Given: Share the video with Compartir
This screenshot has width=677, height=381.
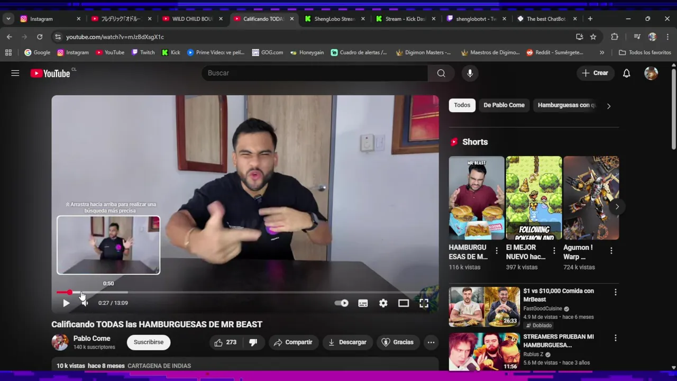Looking at the screenshot, I should 293,342.
